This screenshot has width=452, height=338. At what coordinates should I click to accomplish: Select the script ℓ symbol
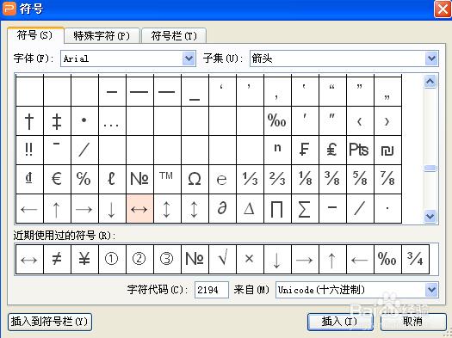tap(112, 179)
